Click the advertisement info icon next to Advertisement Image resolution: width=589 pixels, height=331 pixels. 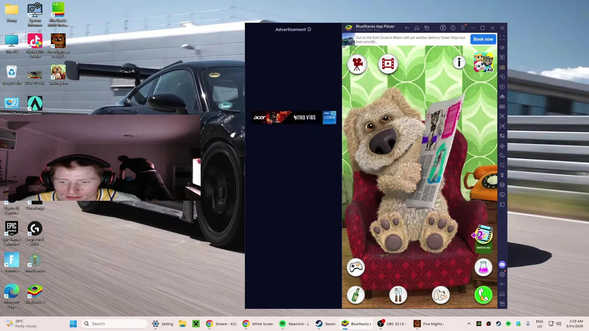[x=309, y=29]
